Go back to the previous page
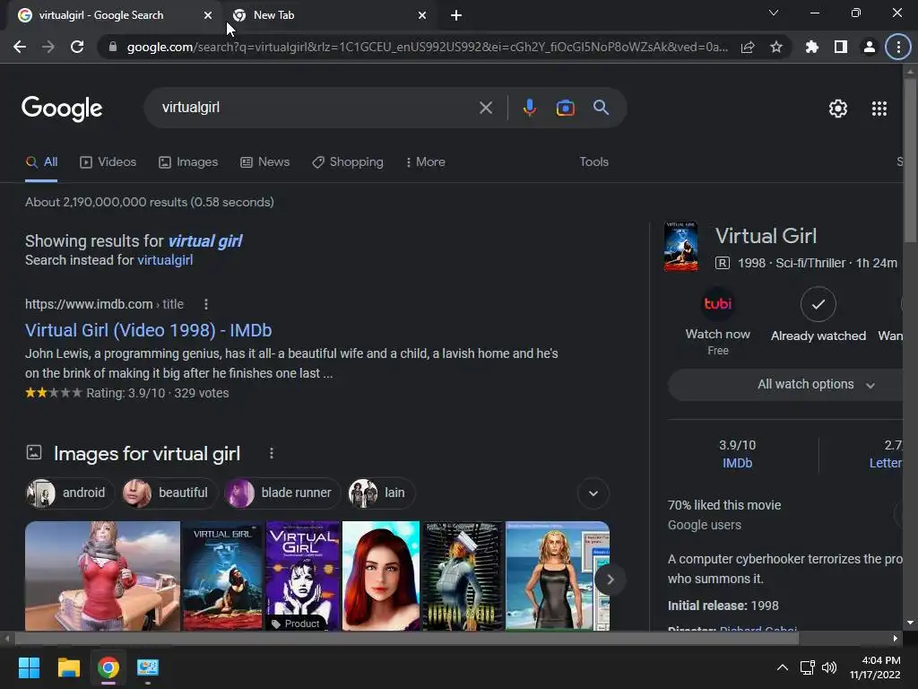 20,47
